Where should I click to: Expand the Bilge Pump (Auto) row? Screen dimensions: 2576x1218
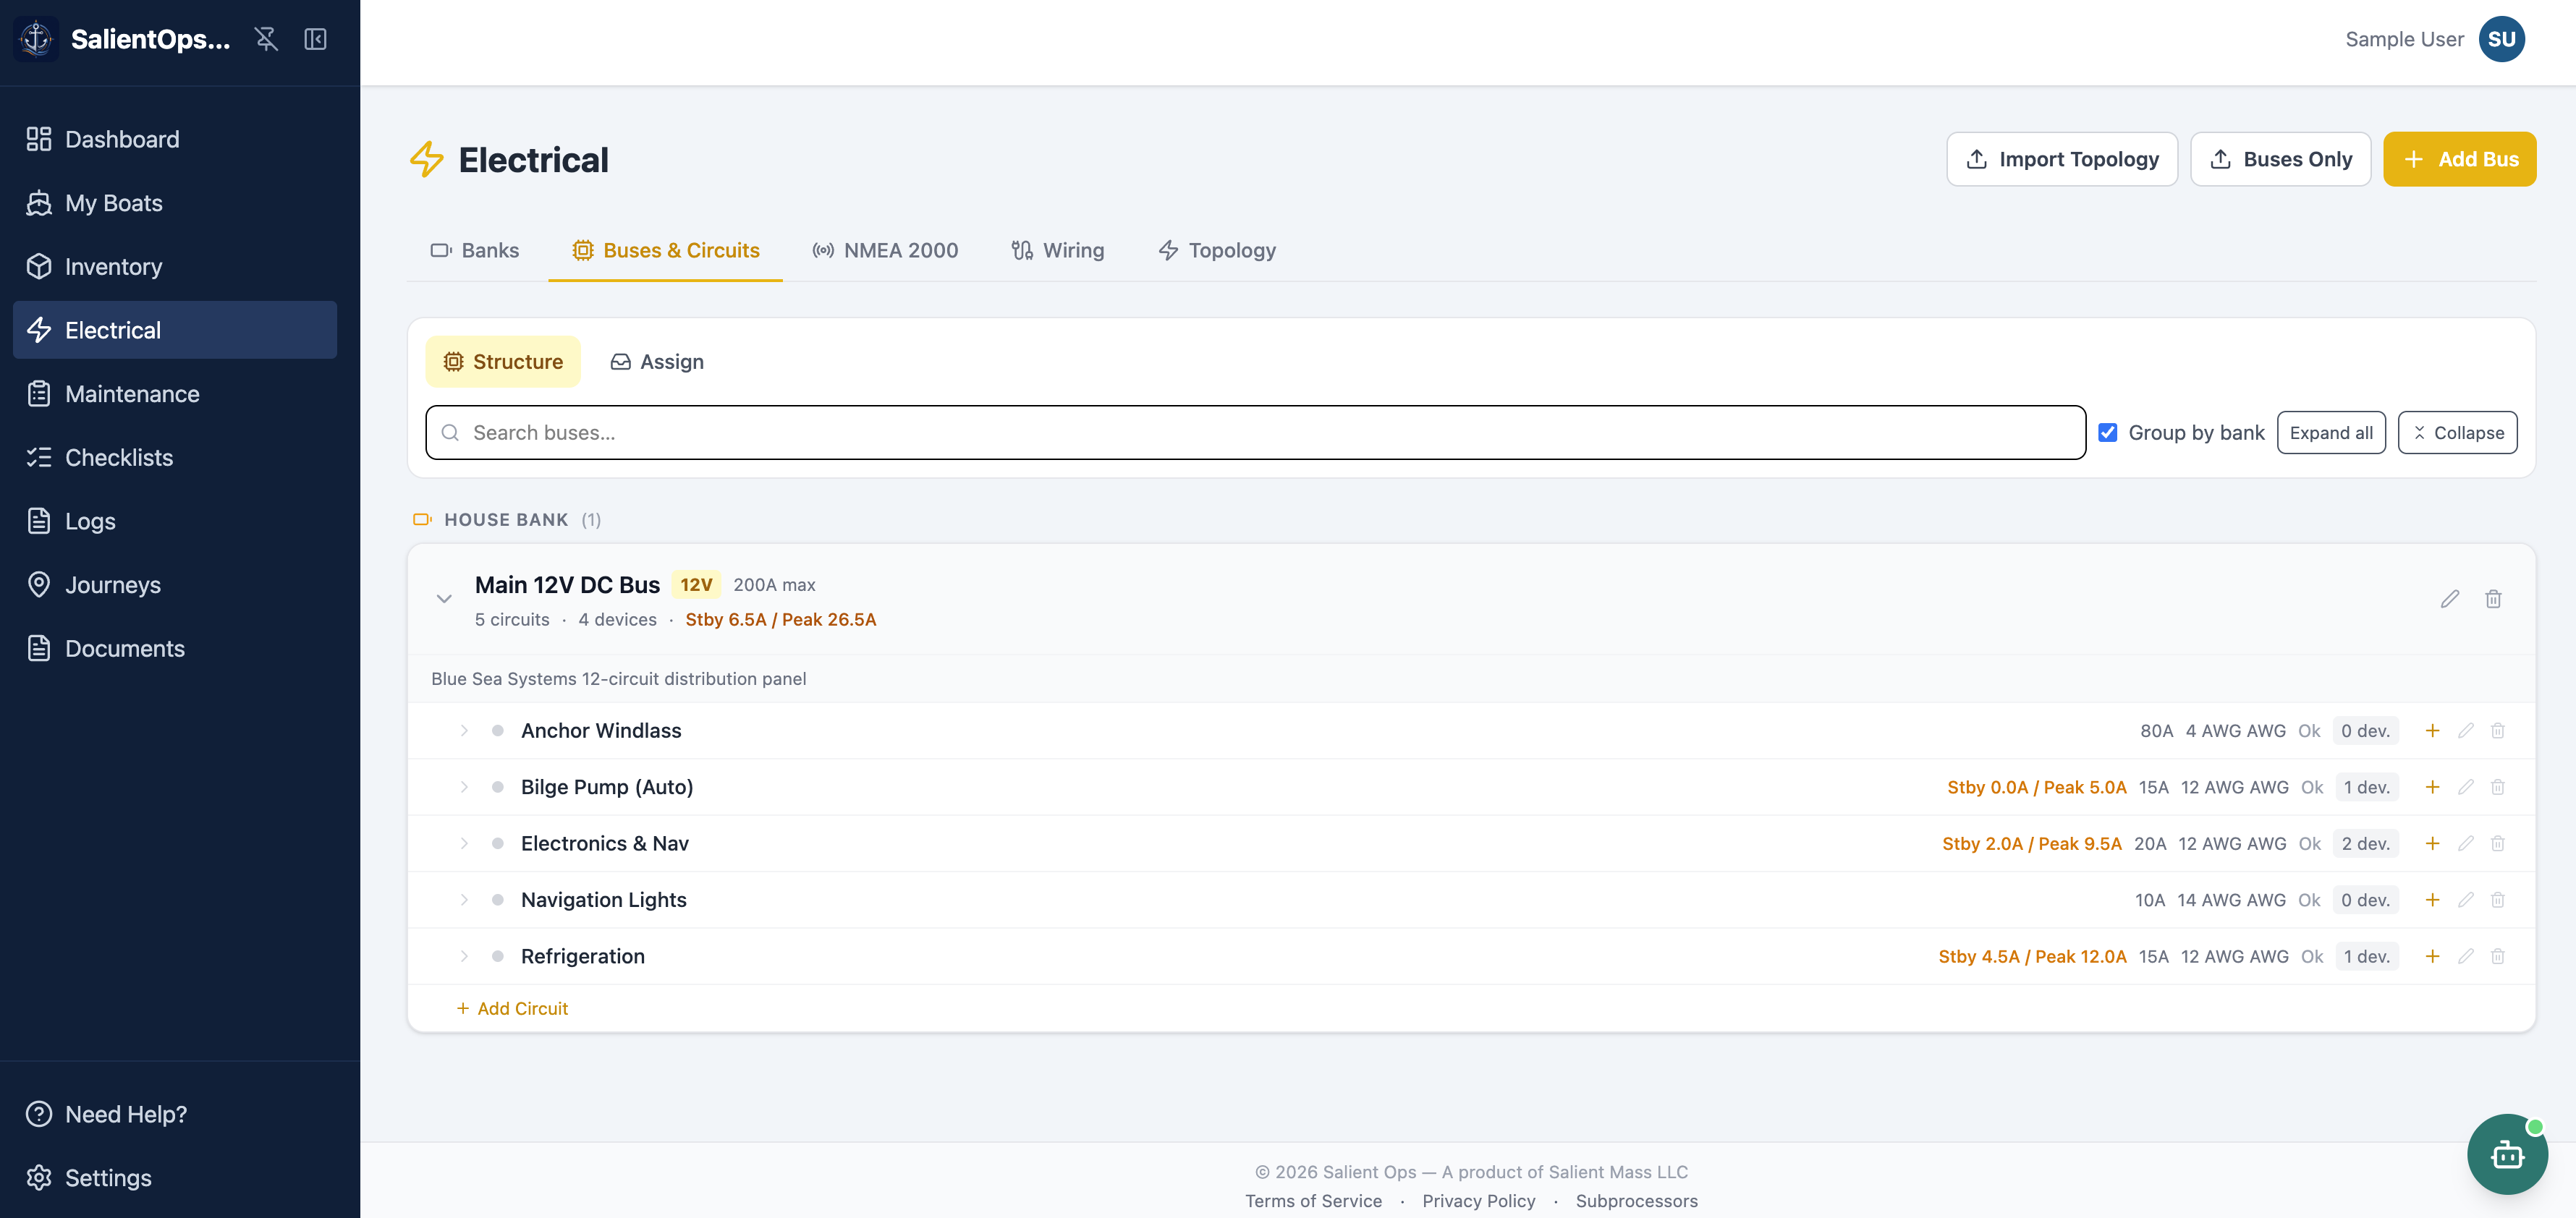[464, 788]
